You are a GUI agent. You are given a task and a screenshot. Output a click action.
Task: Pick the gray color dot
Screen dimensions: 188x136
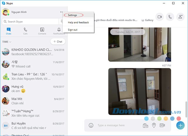pyautogui.click(x=153, y=118)
